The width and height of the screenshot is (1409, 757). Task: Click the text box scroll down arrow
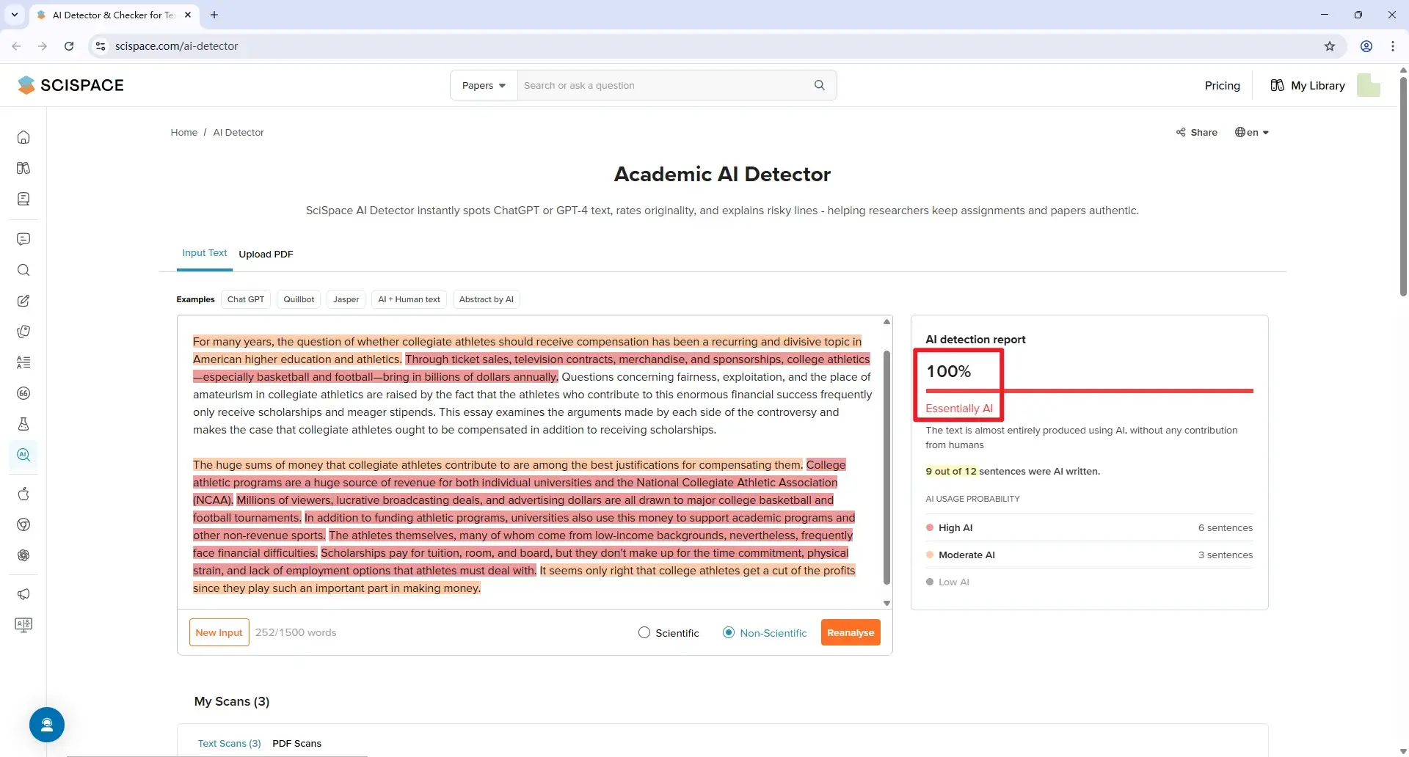(x=886, y=603)
